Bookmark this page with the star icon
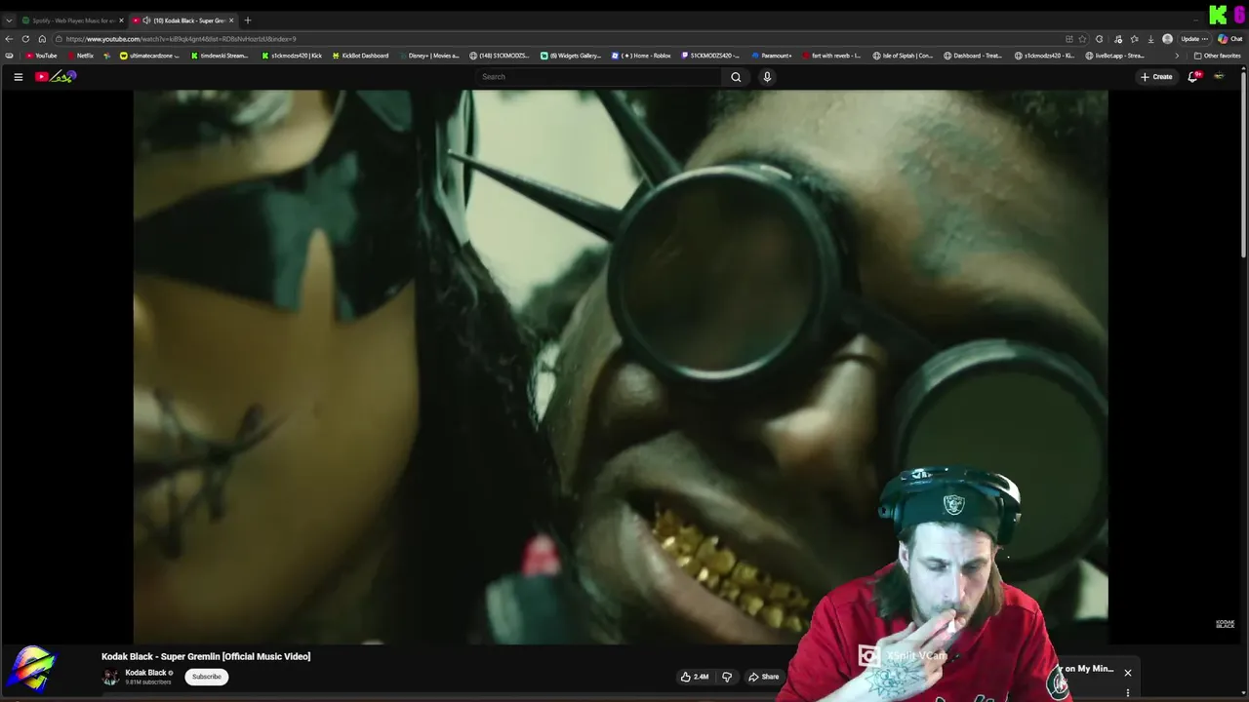The width and height of the screenshot is (1249, 702). click(x=1082, y=39)
